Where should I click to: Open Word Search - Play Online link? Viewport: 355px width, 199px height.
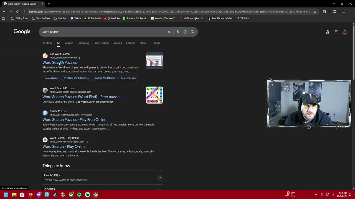click(x=64, y=147)
